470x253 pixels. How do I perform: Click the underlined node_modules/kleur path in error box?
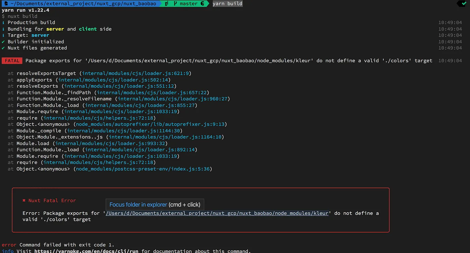pos(217,213)
